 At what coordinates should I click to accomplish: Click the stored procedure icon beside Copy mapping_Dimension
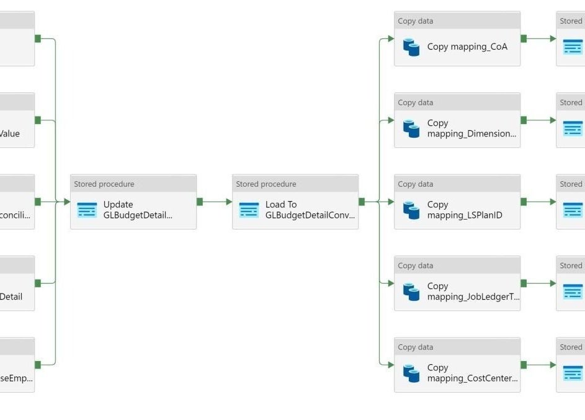coord(574,128)
